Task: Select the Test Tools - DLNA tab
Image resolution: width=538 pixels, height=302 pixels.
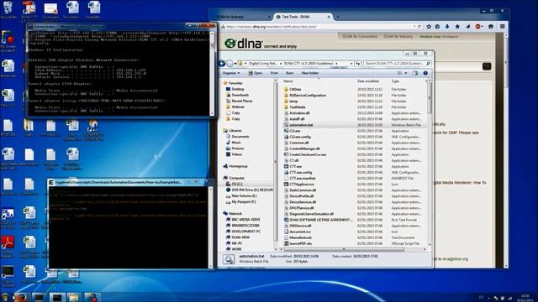Action: coord(303,17)
